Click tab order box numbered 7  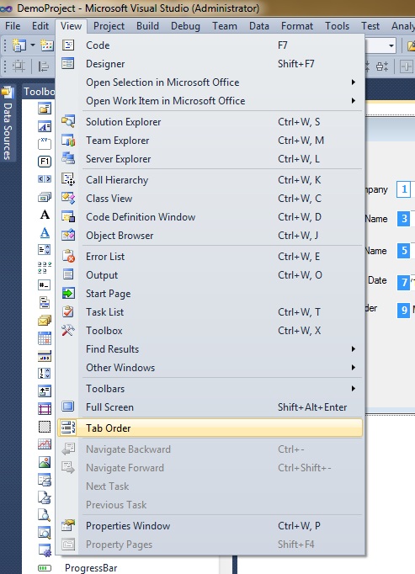(x=404, y=282)
